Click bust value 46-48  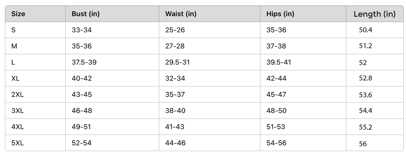[x=82, y=111]
